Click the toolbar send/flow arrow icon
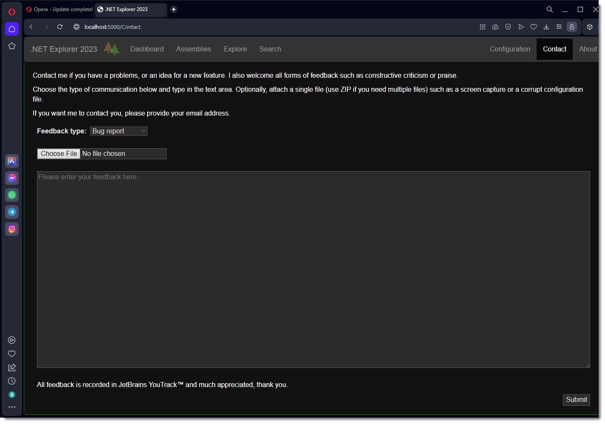The height and width of the screenshot is (424, 605). click(x=521, y=27)
